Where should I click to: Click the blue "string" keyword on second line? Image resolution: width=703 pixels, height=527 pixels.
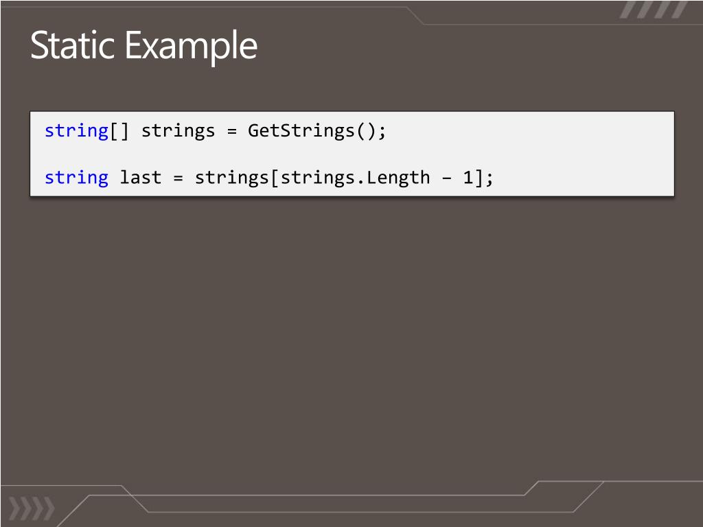pyautogui.click(x=76, y=178)
